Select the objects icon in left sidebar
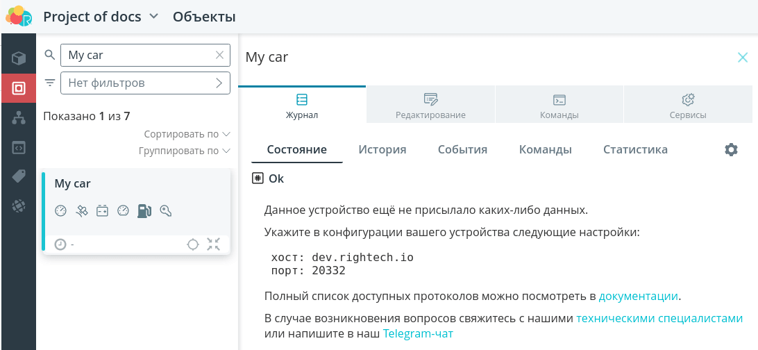 click(x=18, y=88)
